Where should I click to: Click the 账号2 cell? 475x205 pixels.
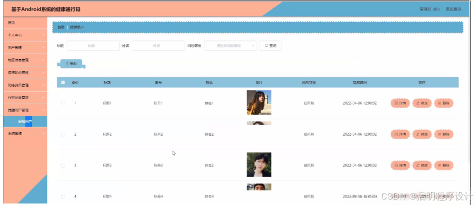pyautogui.click(x=159, y=134)
